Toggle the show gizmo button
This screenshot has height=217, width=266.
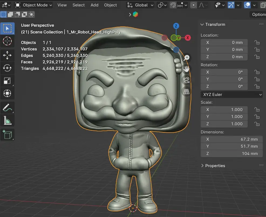click(x=231, y=5)
